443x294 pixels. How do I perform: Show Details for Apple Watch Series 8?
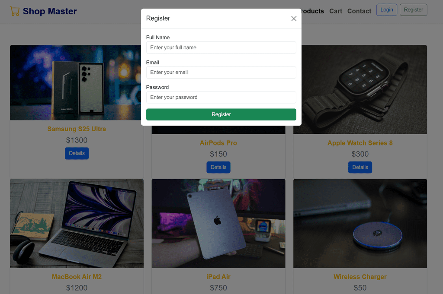click(360, 168)
